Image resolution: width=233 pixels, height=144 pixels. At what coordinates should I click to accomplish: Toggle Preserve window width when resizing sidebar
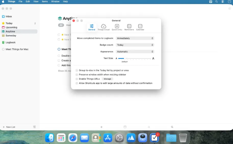click(x=77, y=75)
